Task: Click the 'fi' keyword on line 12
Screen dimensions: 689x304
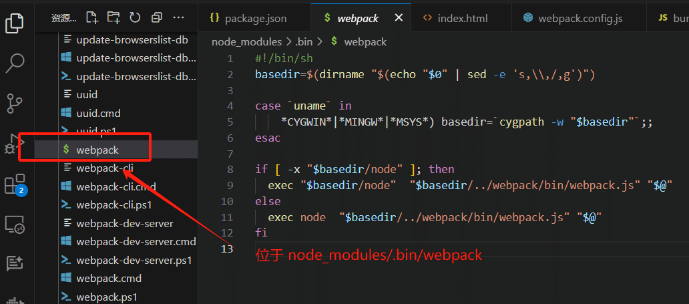Action: tap(261, 233)
